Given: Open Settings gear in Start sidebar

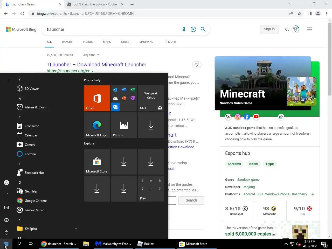Looking at the screenshot, I should pos(6,220).
